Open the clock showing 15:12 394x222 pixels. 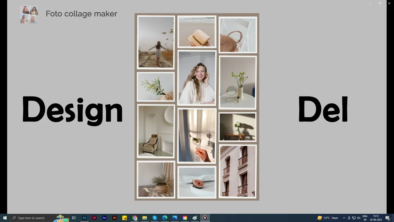click(x=376, y=218)
